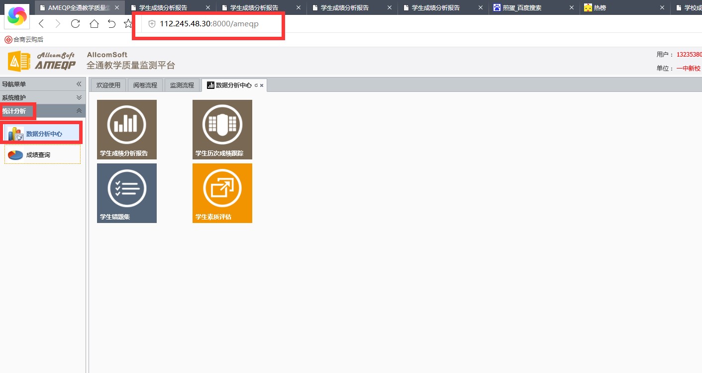Image resolution: width=702 pixels, height=373 pixels.
Task: Switch to the 监测流程 tab
Action: pyautogui.click(x=182, y=85)
